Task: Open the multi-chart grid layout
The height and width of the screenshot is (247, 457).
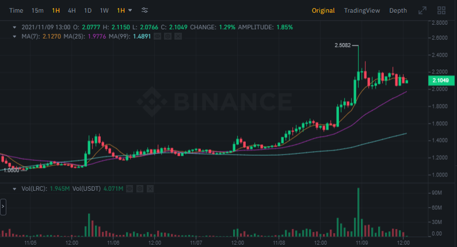Action: tap(441, 10)
